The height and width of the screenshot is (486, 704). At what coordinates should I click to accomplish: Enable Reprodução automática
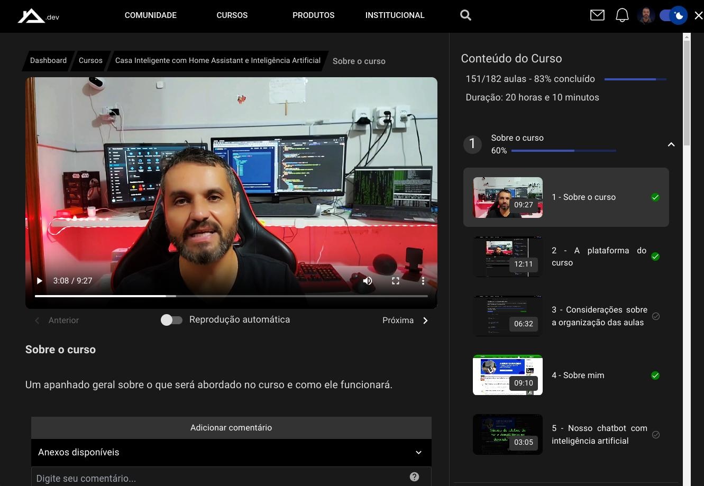point(171,319)
